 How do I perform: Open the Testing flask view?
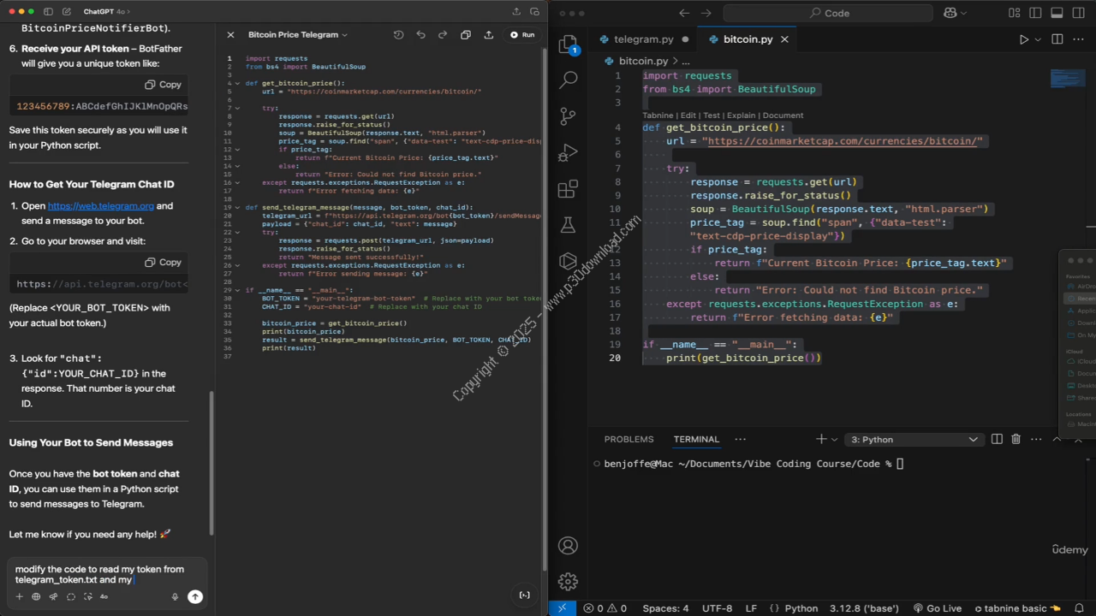(568, 225)
